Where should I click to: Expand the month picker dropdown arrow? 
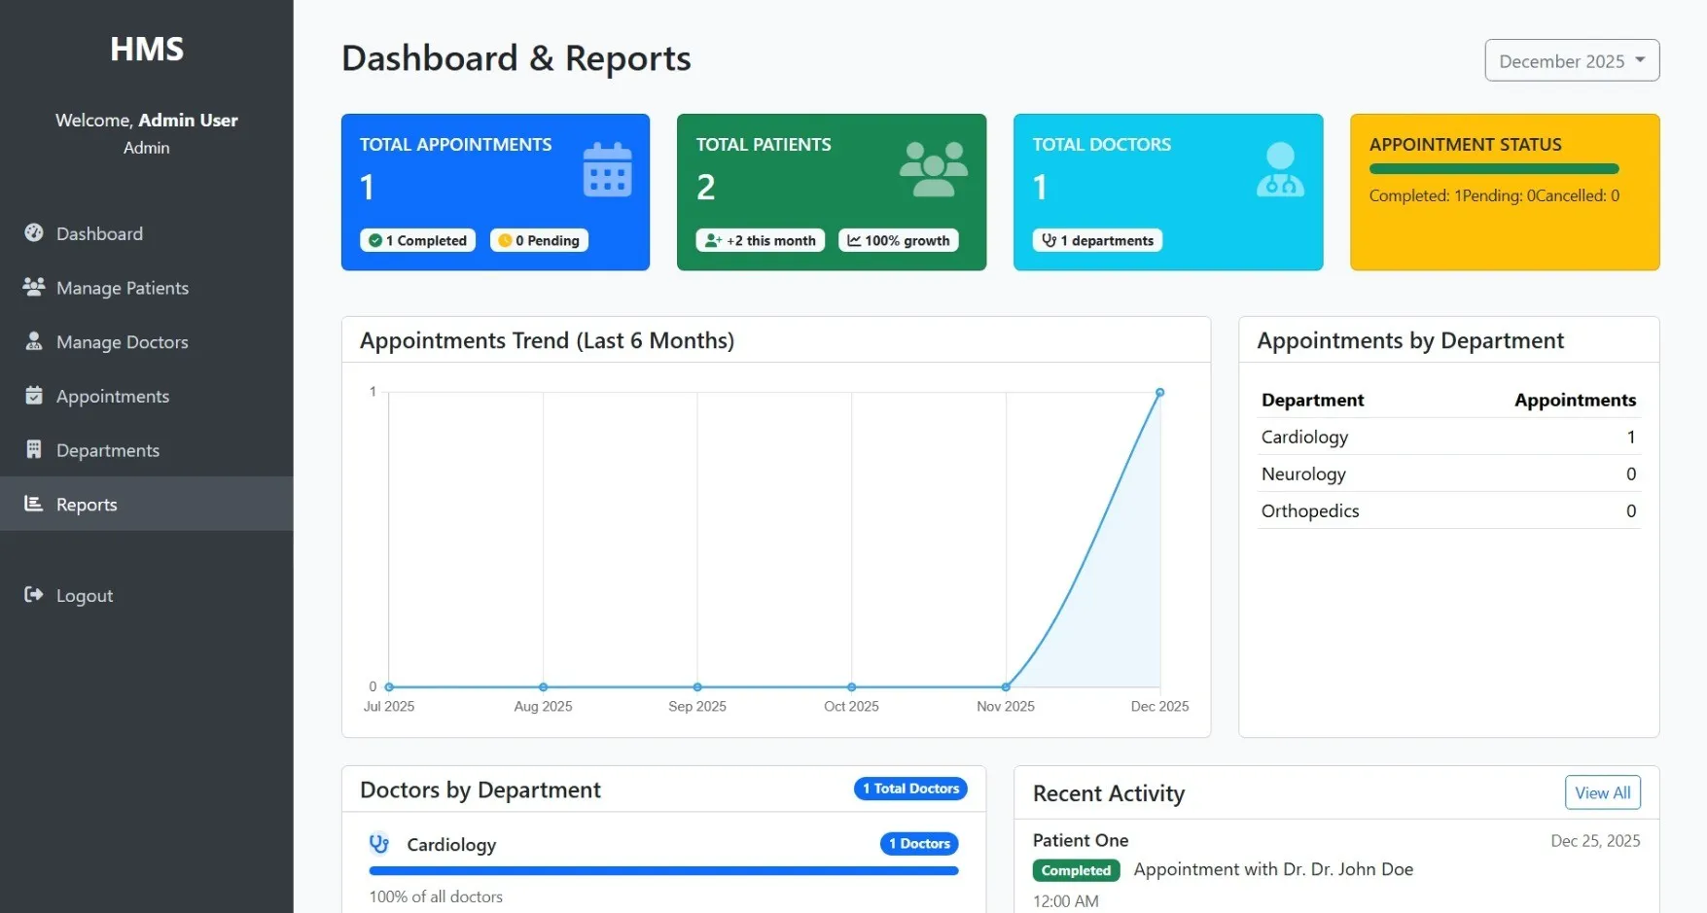(x=1643, y=59)
